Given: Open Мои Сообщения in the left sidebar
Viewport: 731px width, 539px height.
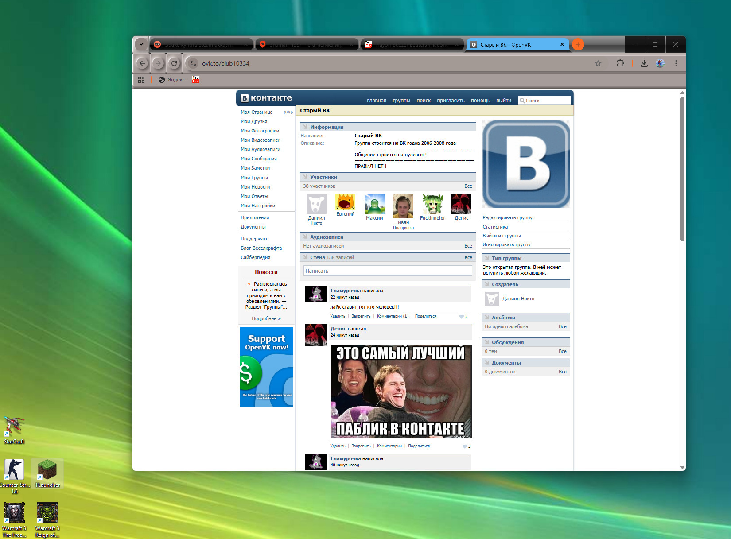Looking at the screenshot, I should pos(258,159).
